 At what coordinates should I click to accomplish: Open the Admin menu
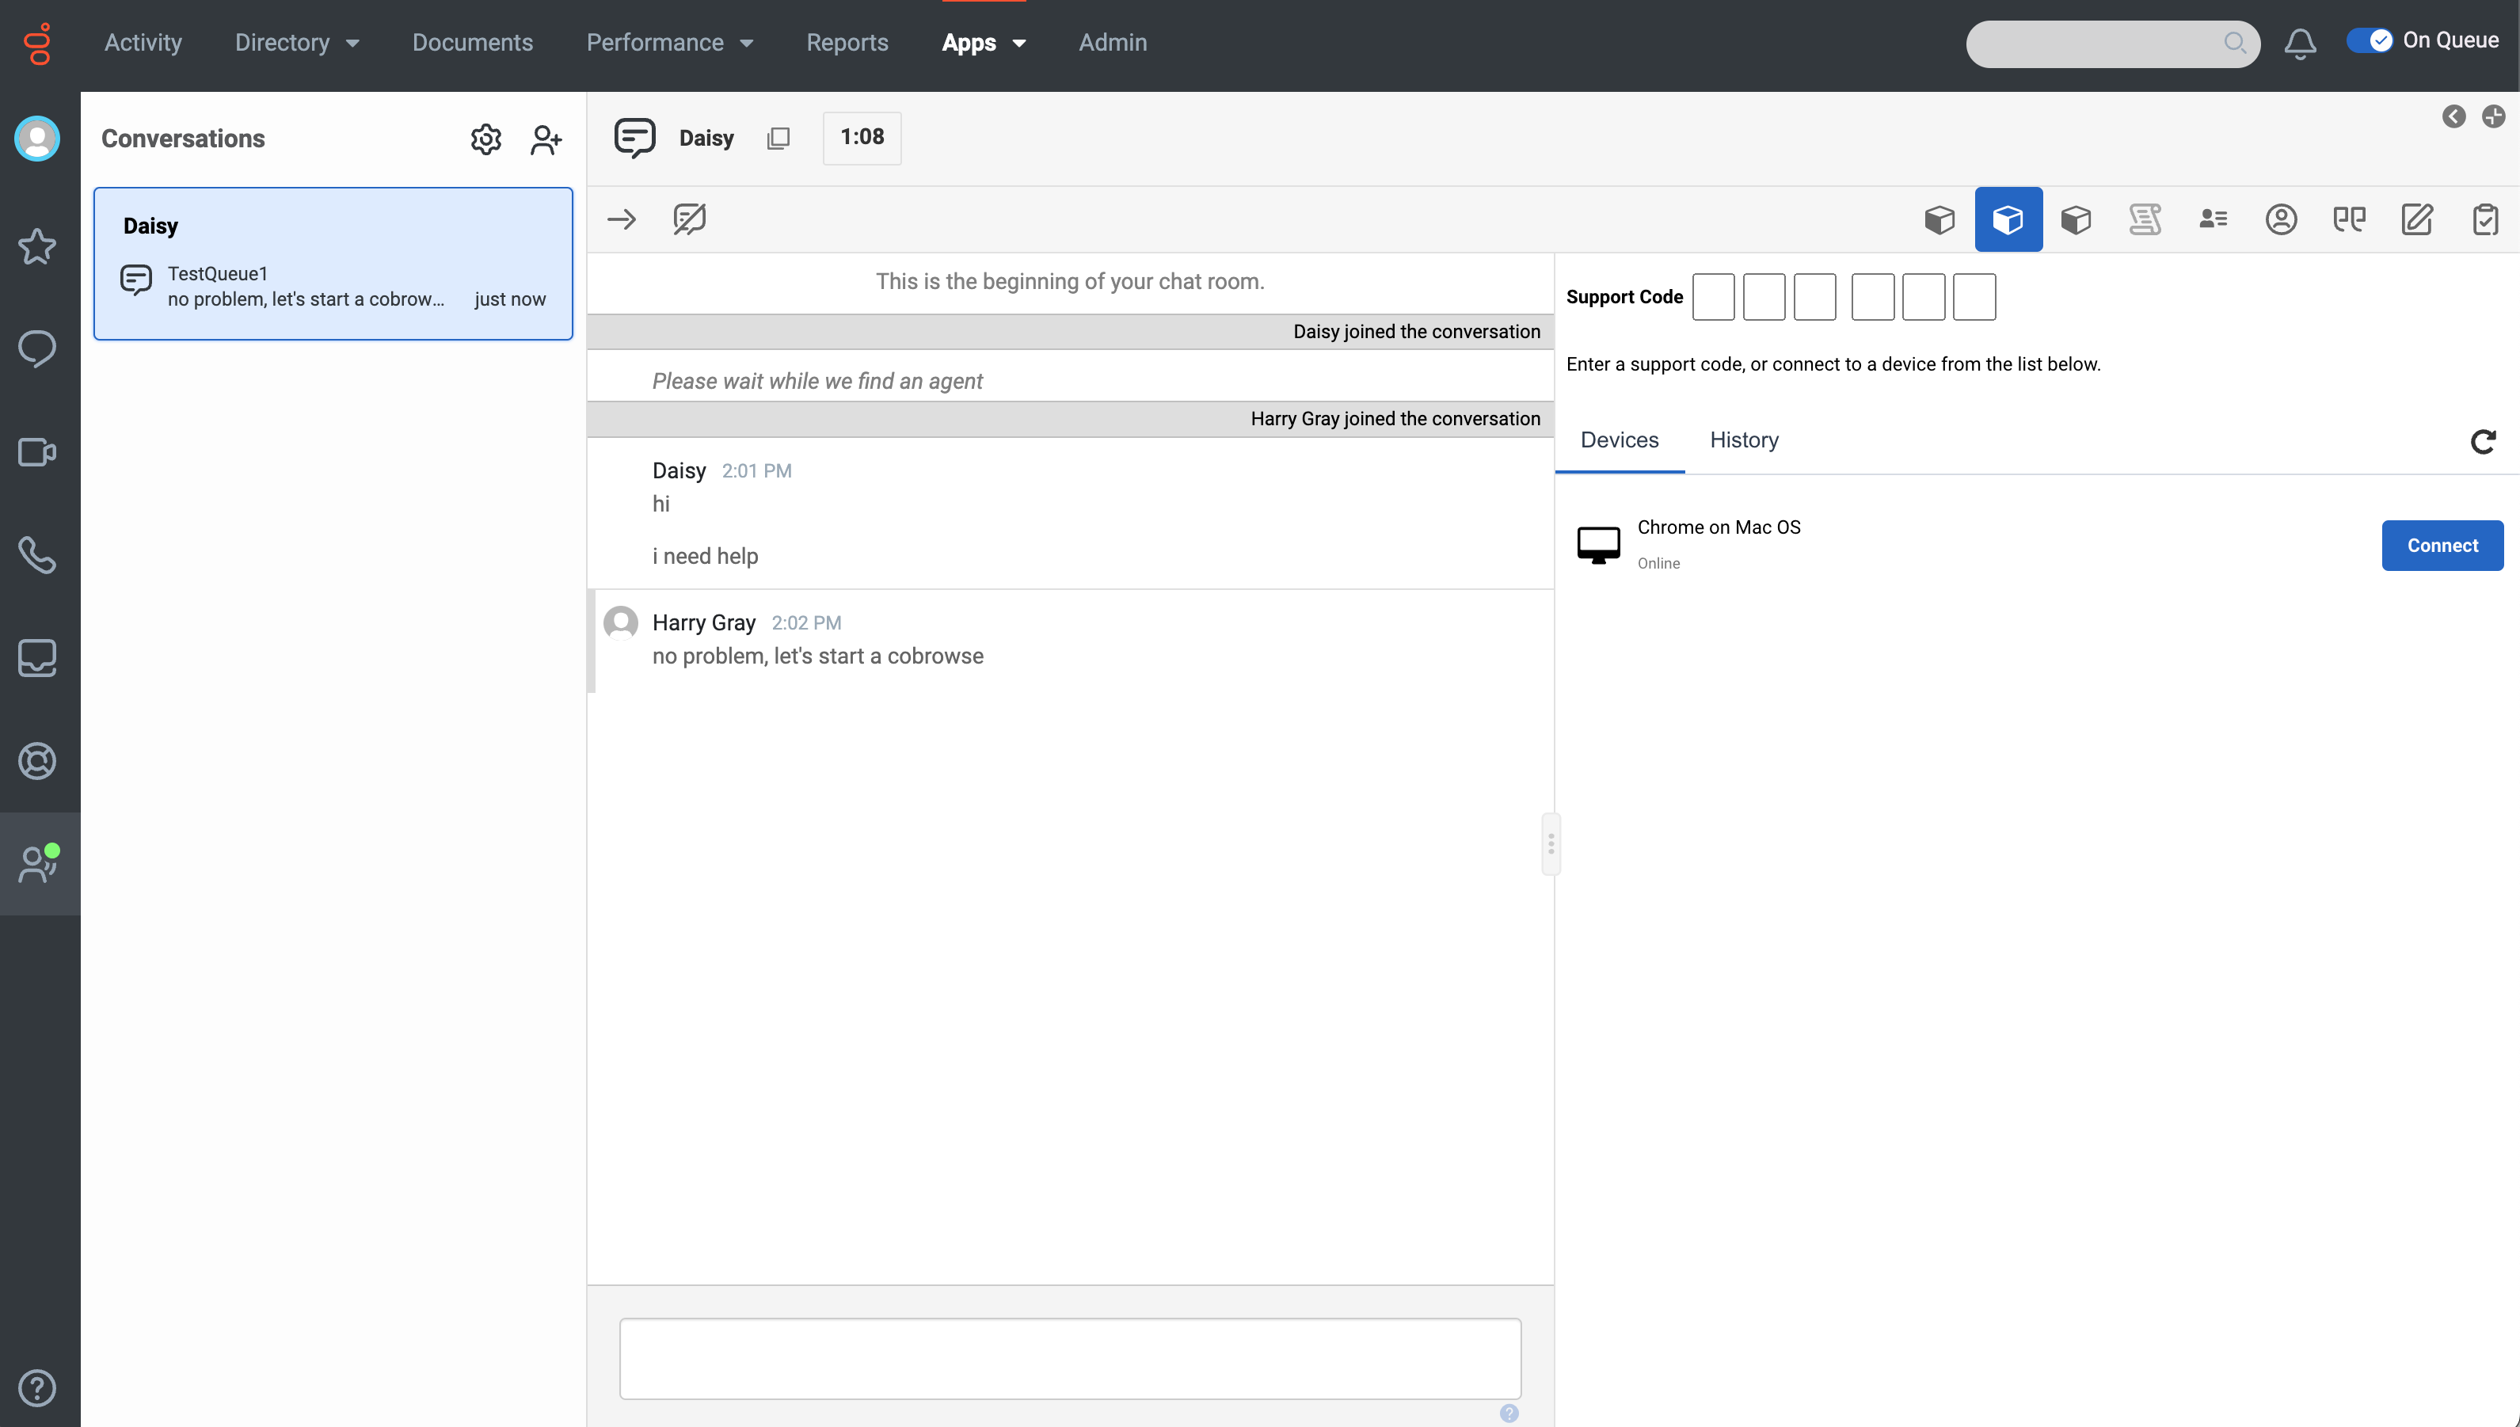coord(1111,42)
